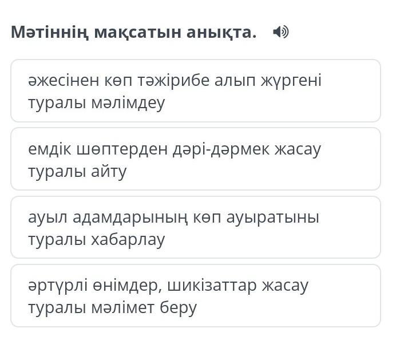The image size is (396, 356).
Task: Click the words 'туралы мәлімет беру' in fourth answer
Action: [x=112, y=308]
